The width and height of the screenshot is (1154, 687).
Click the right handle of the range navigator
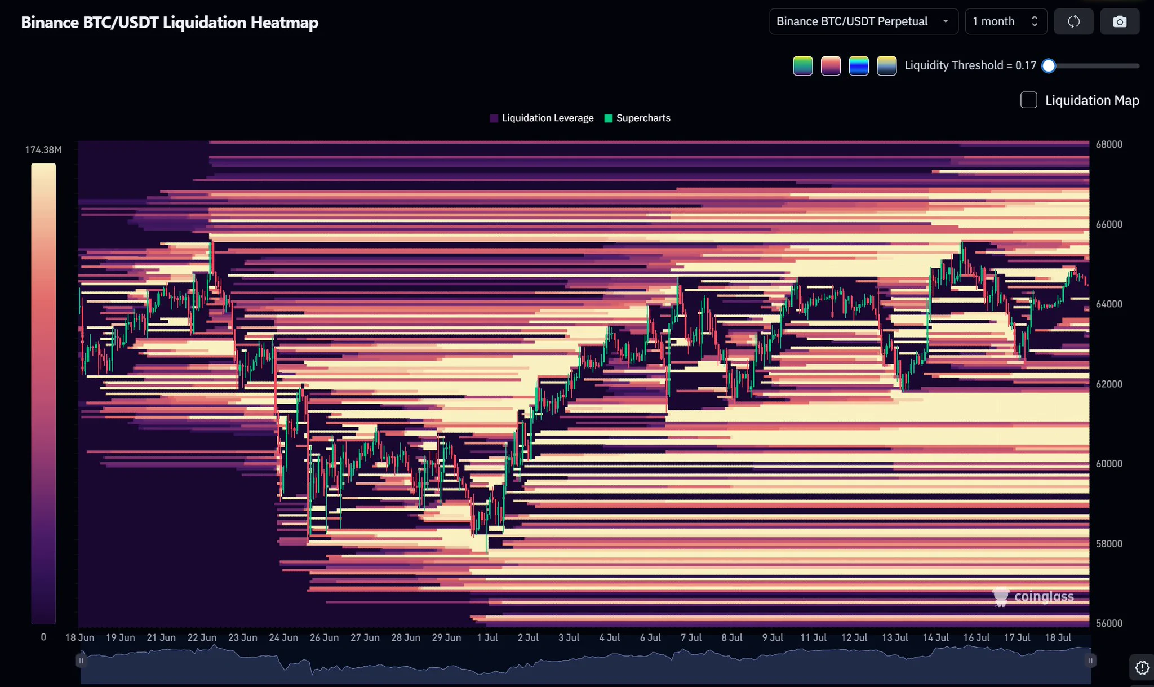point(1090,661)
